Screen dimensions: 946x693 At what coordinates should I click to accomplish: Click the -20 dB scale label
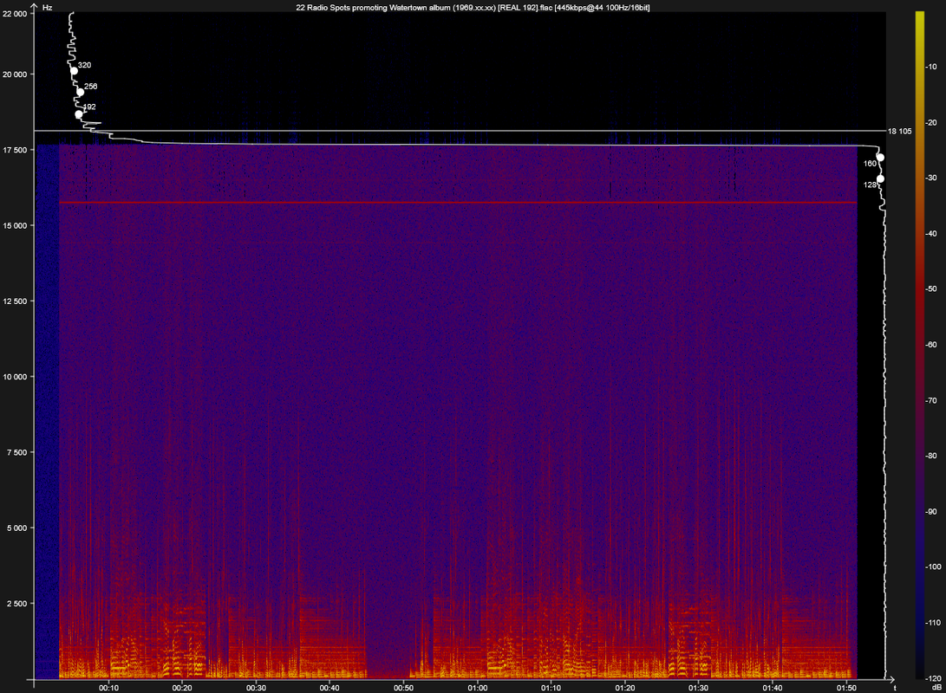pyautogui.click(x=931, y=122)
